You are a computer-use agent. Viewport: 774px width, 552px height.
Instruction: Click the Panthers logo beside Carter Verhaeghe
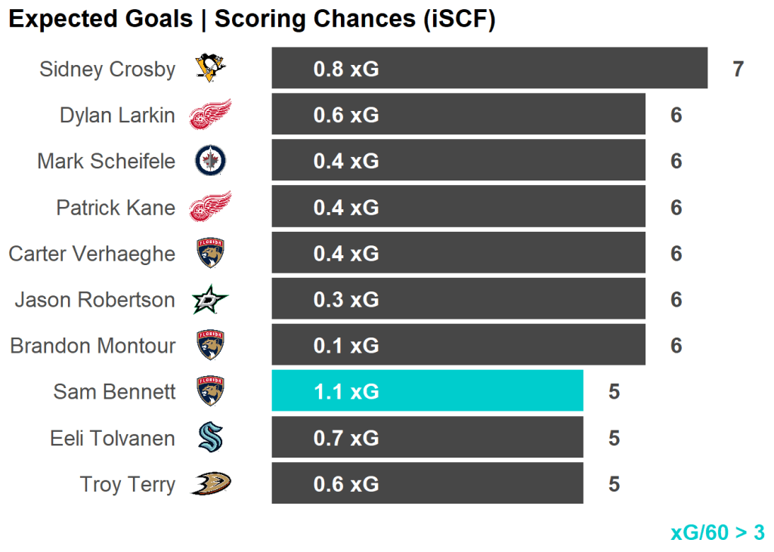pyautogui.click(x=210, y=253)
